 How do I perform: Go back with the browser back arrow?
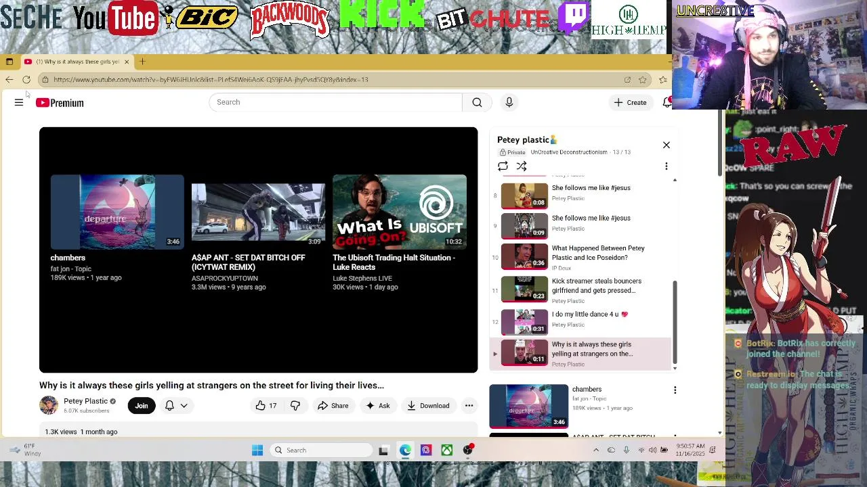click(9, 80)
